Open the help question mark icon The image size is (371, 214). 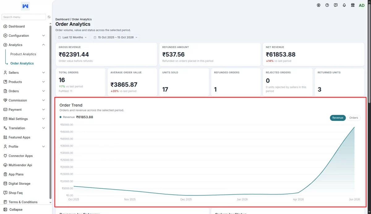tap(327, 5)
